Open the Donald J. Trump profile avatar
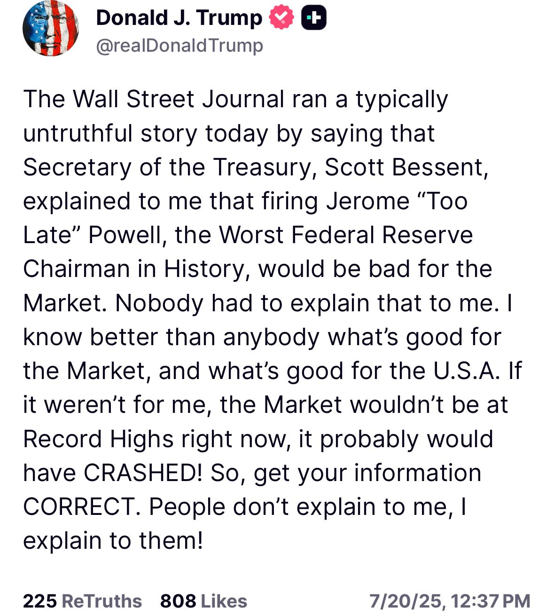Viewport: 554px width, 616px height. tap(51, 29)
